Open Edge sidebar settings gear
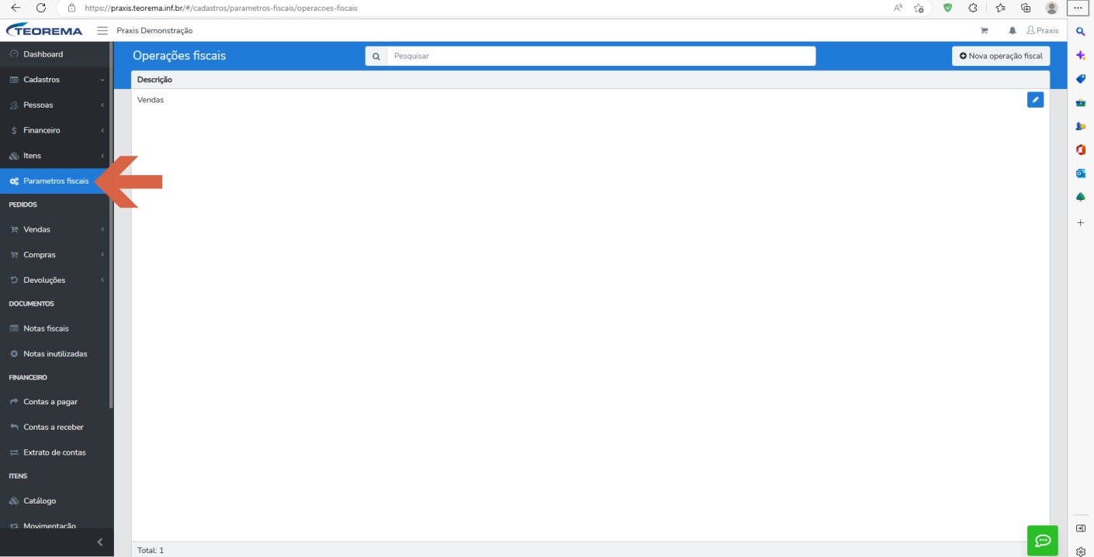Screen dimensions: 1094x557 click(x=1081, y=552)
